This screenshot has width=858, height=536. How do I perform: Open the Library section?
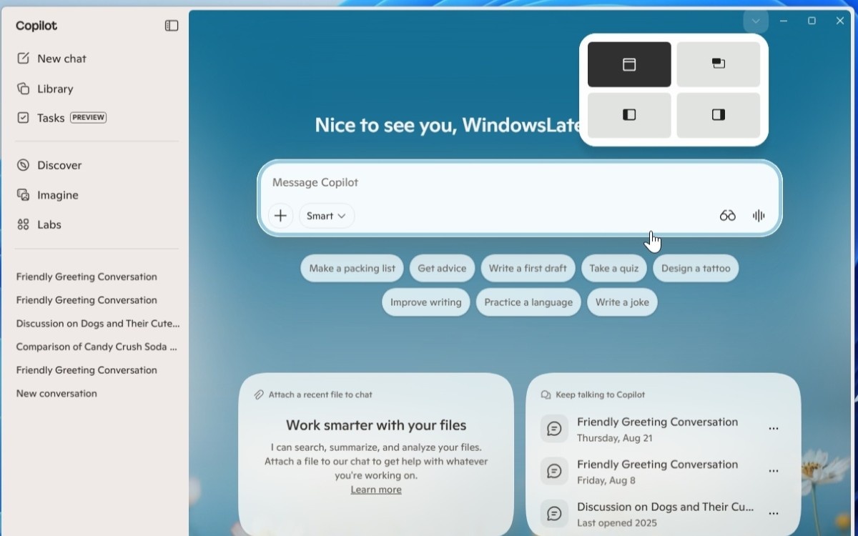click(45, 89)
